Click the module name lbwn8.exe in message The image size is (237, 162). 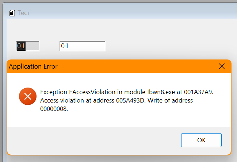pos(161,92)
